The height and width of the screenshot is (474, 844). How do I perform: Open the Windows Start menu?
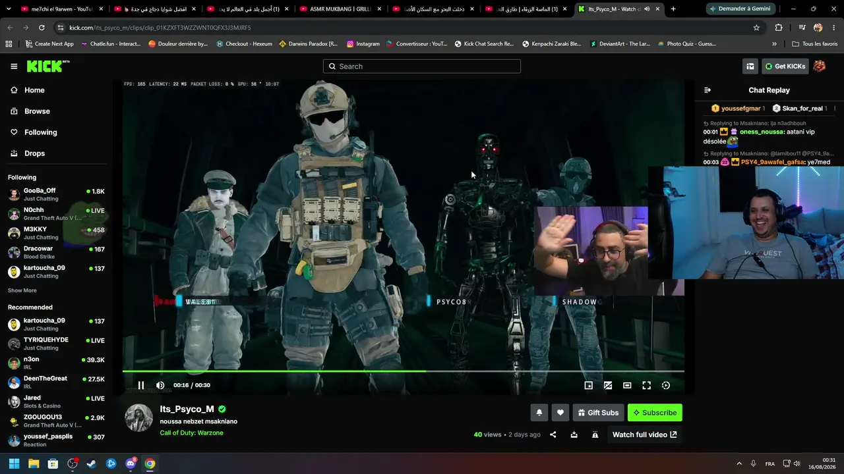coord(14,463)
